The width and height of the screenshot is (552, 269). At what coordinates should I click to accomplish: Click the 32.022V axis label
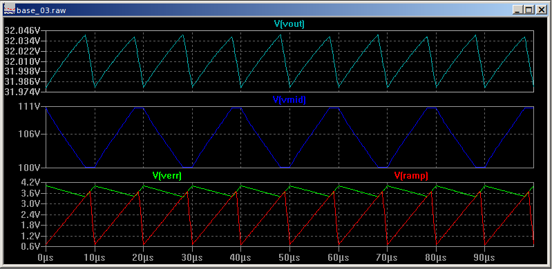[x=23, y=51]
